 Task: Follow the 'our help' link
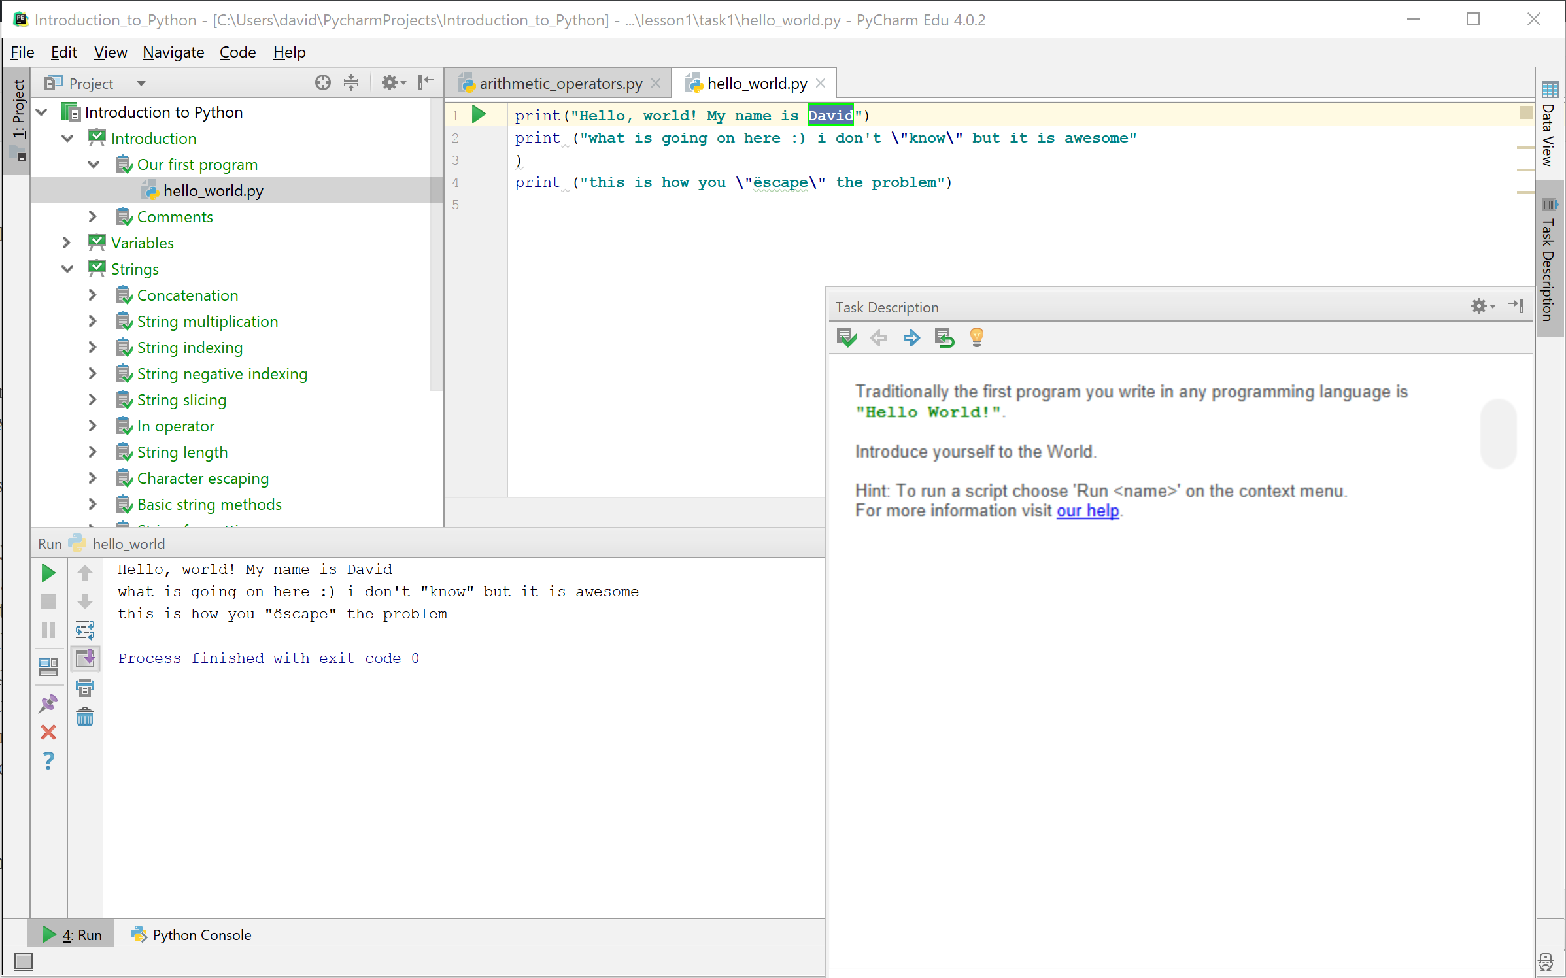tap(1088, 511)
